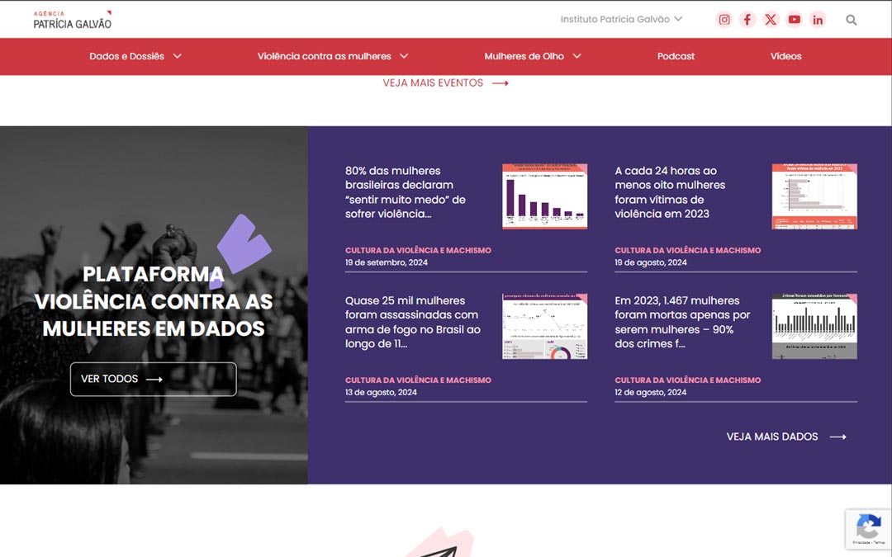This screenshot has height=557, width=892.
Task: Click the VER TODOS button
Action: click(154, 379)
